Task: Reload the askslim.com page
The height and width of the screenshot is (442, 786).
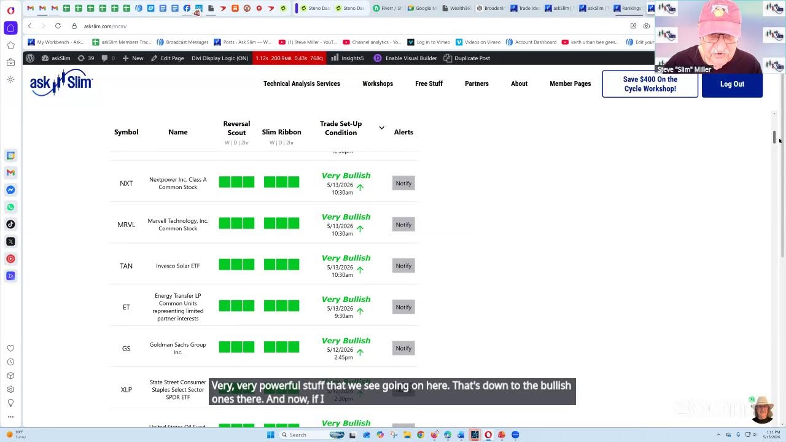Action: [x=58, y=26]
